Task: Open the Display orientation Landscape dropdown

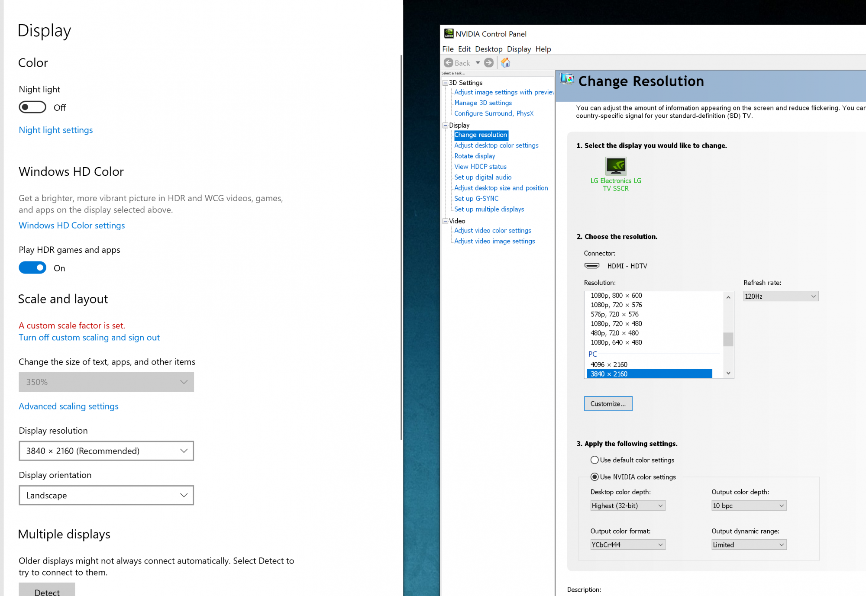Action: (x=106, y=495)
